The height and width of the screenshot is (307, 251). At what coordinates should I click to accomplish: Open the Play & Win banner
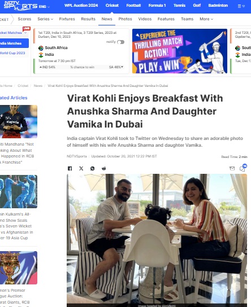[x=180, y=51]
